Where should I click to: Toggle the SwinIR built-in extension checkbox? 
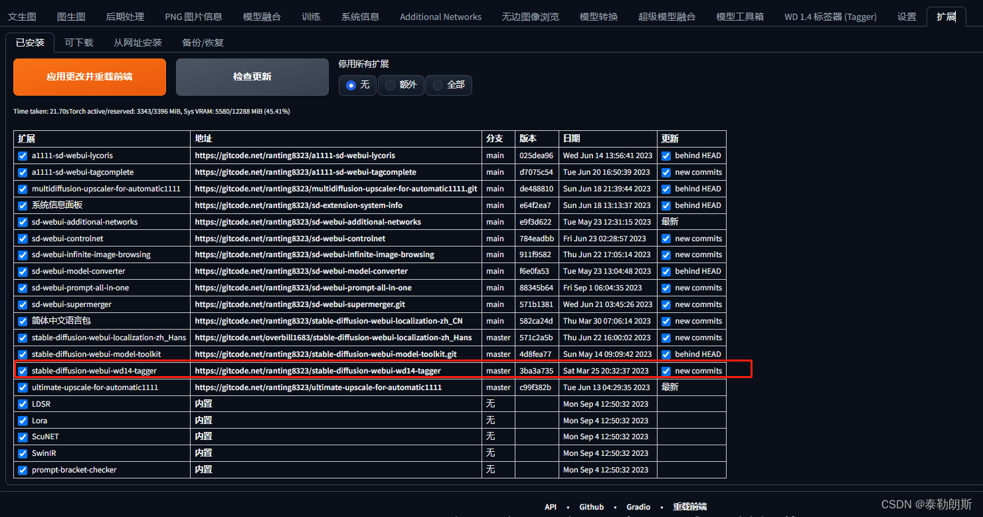(x=23, y=453)
